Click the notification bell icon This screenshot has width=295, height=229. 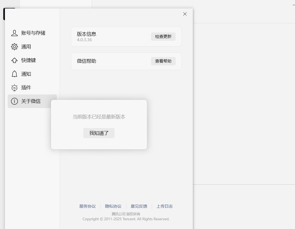tap(14, 74)
